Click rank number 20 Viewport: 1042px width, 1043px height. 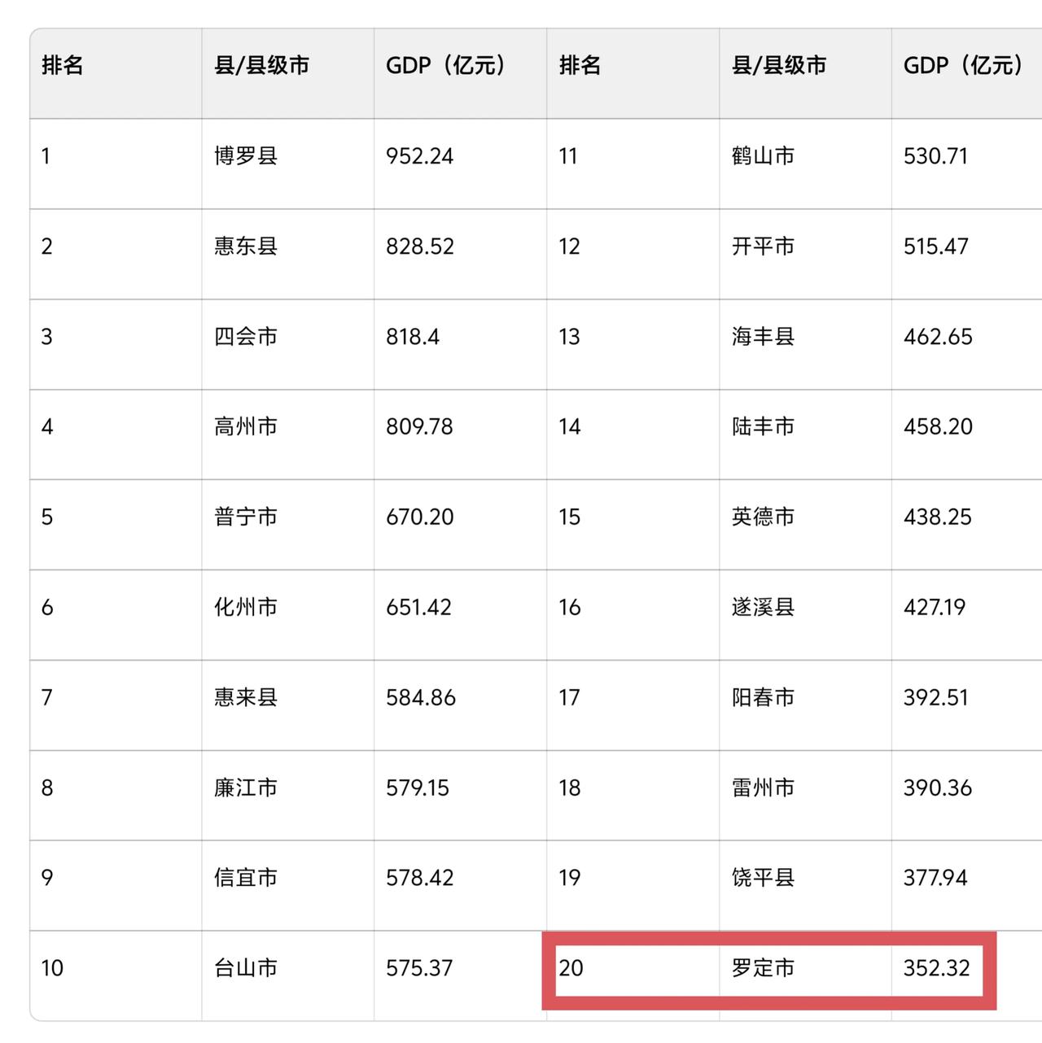click(571, 967)
